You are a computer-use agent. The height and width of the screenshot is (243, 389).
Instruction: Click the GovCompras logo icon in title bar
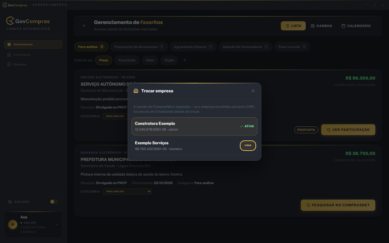[5, 5]
